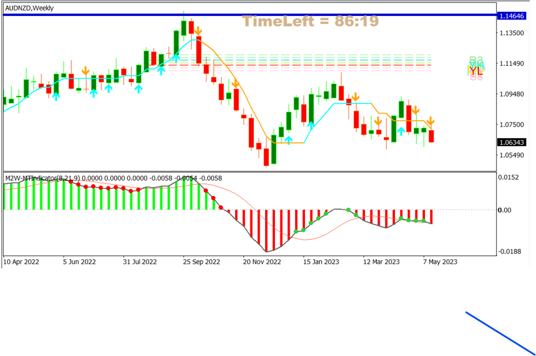Click the cyan buy arrow below the December low
536x356 pixels.
point(289,139)
